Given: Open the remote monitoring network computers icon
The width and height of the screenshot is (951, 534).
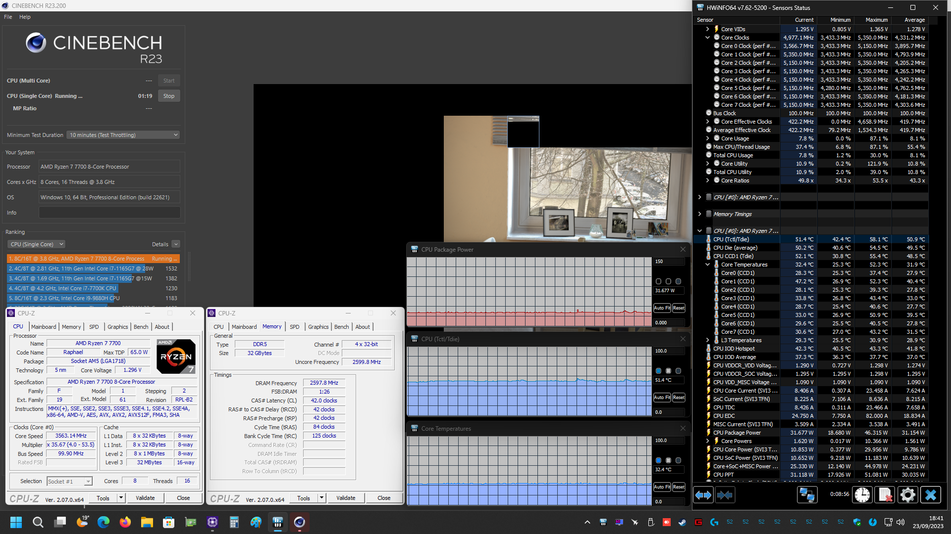Looking at the screenshot, I should (x=807, y=495).
